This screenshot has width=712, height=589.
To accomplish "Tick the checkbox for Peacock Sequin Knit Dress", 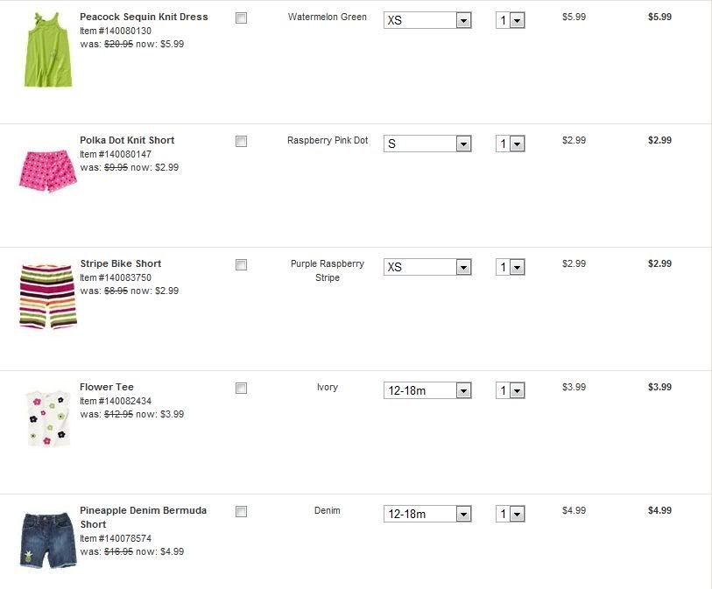I will [242, 18].
